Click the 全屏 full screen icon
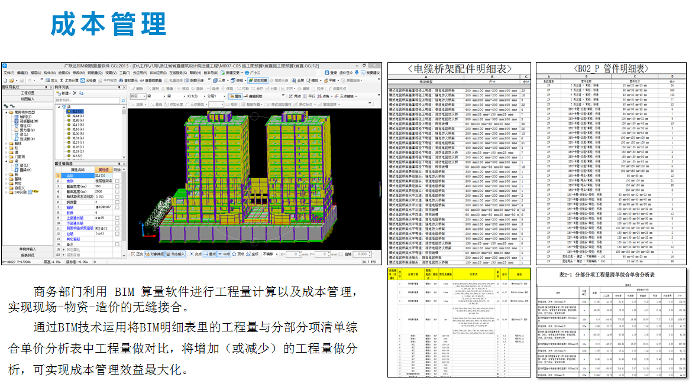This screenshot has height=384, width=692. point(299,80)
